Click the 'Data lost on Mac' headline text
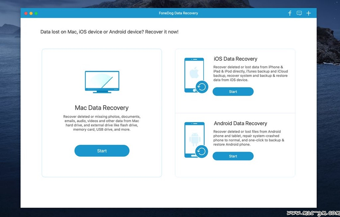 click(110, 32)
